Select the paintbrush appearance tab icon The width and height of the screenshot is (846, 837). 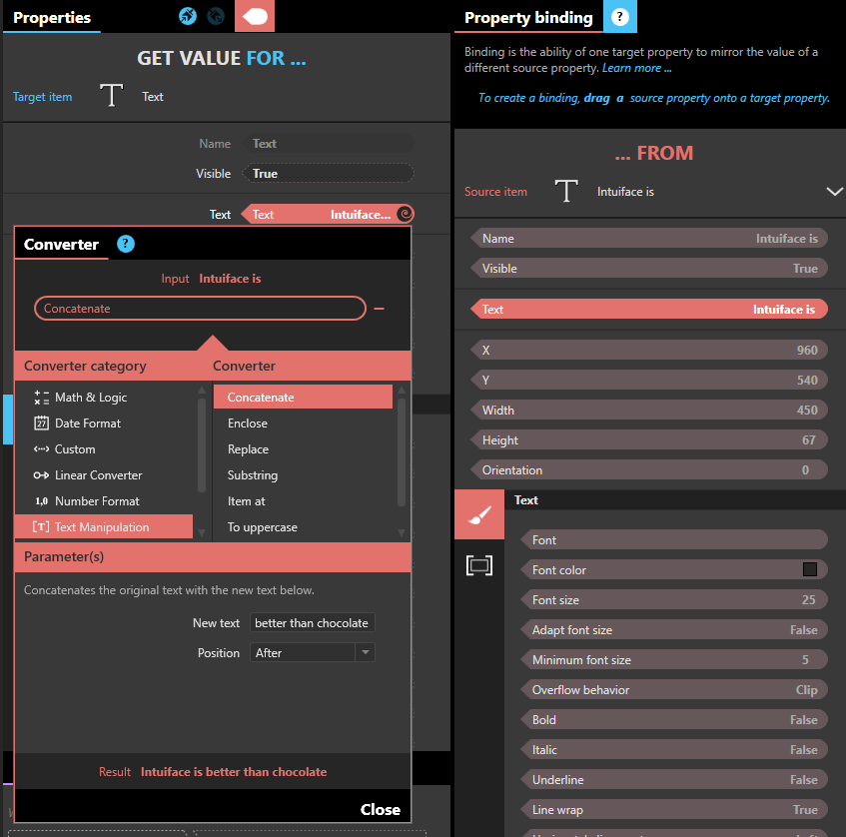click(x=479, y=514)
